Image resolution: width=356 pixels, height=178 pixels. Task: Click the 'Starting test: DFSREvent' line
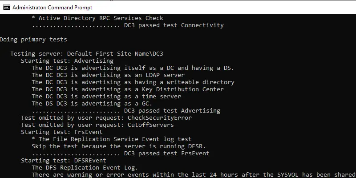(x=64, y=161)
